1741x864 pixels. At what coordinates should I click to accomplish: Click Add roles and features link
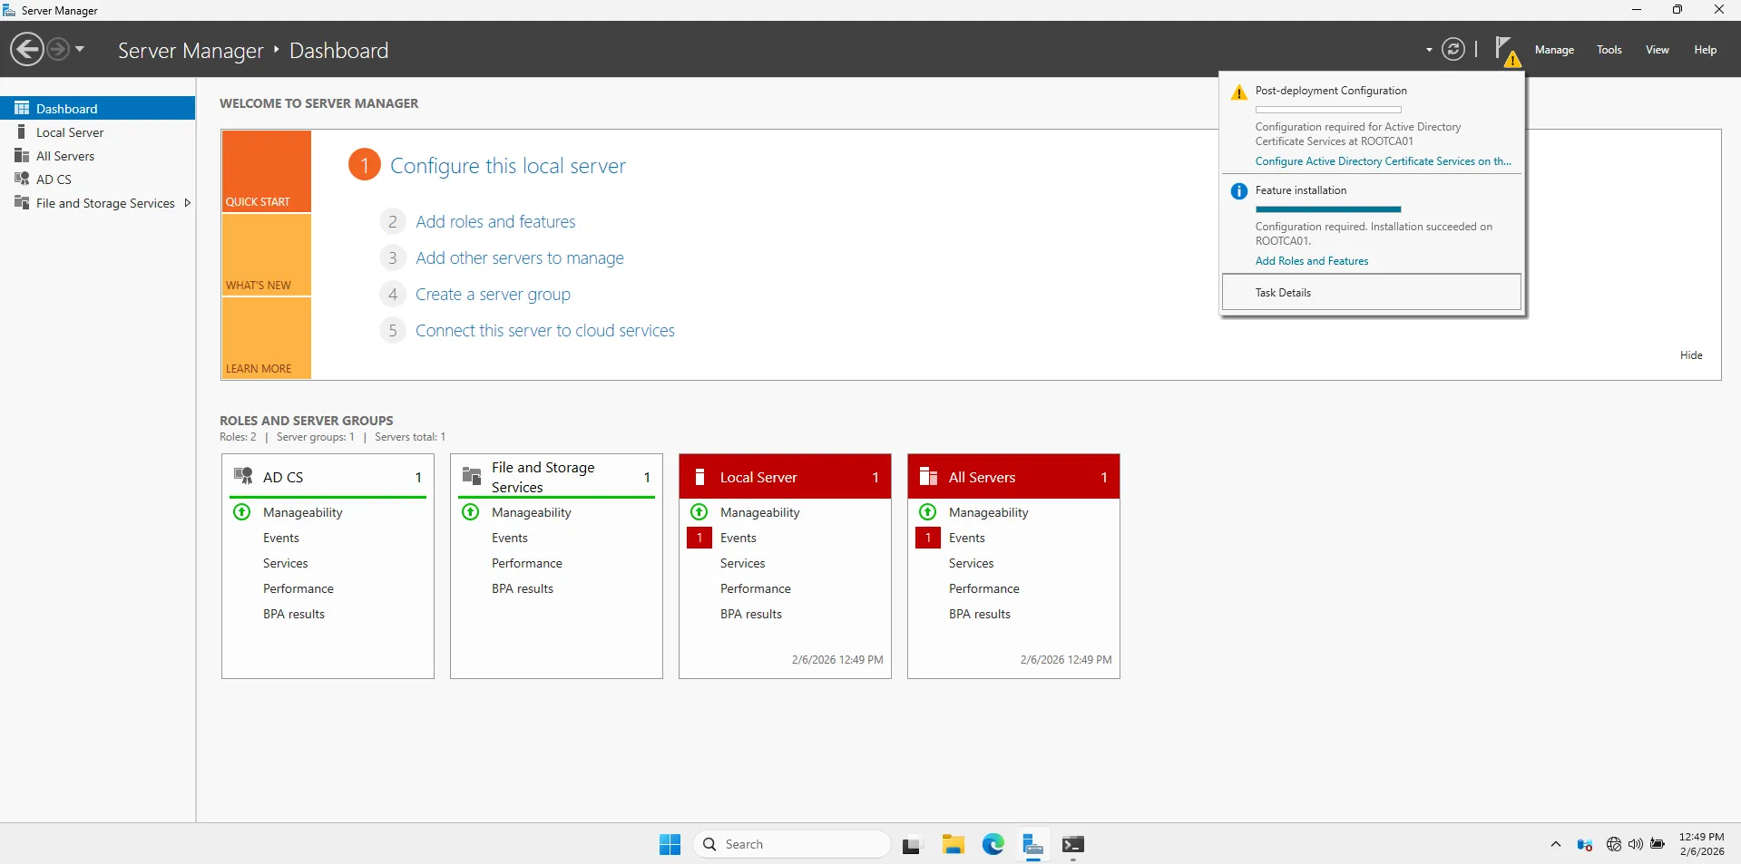495,222
